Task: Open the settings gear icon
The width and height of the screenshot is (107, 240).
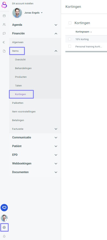Action: click(x=4, y=228)
